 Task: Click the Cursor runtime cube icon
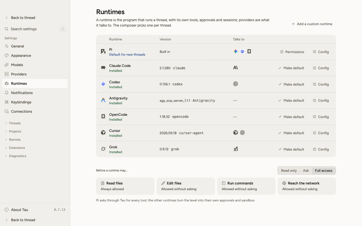[x=103, y=133]
